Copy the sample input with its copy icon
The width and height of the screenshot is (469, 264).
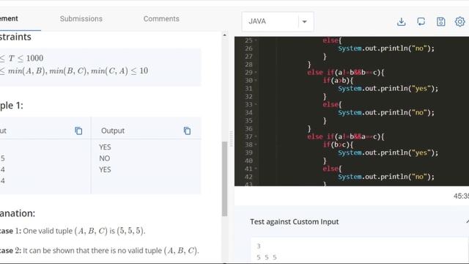tap(78, 131)
